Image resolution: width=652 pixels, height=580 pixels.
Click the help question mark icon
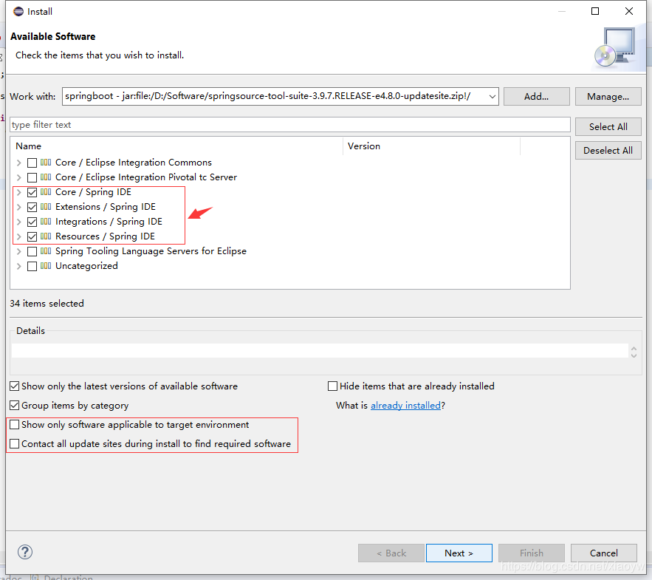[25, 552]
